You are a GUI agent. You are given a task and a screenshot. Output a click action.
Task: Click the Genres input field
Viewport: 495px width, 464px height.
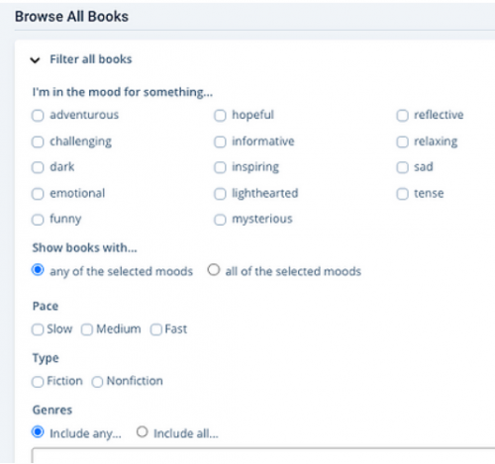tap(263, 455)
